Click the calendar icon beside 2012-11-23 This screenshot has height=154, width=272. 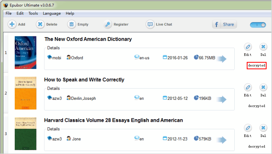[x=165, y=138]
